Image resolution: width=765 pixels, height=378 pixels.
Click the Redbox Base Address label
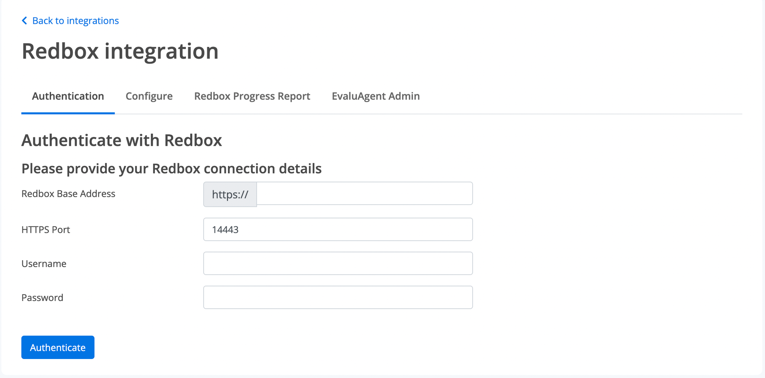coord(68,194)
